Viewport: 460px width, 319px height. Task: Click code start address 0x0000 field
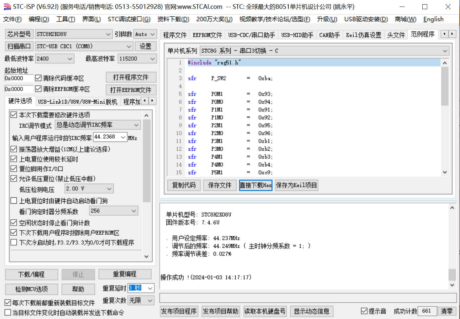(x=19, y=78)
